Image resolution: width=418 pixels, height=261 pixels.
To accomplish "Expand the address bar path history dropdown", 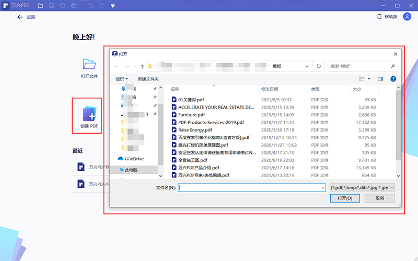I will coord(307,66).
